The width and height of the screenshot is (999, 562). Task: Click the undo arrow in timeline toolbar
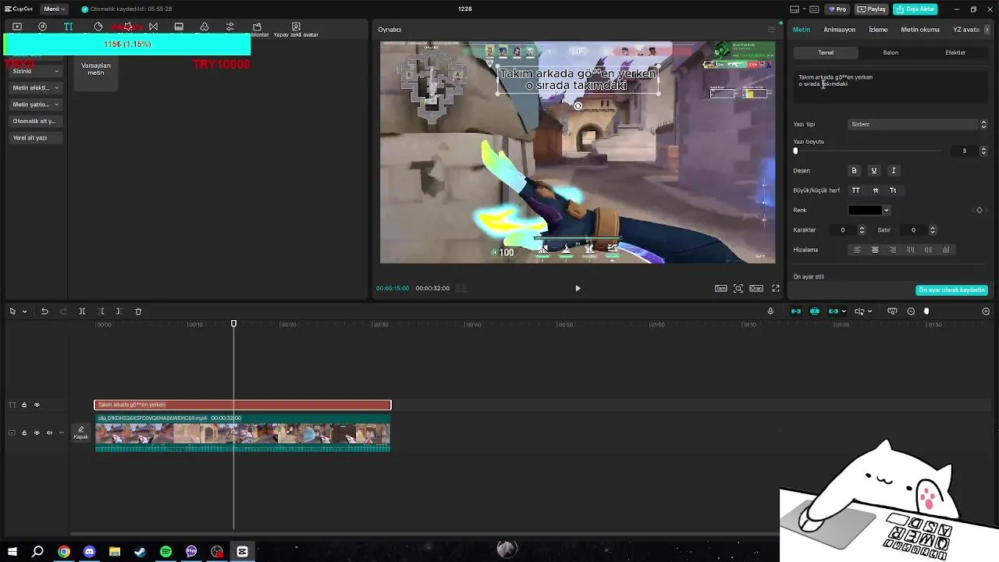click(44, 311)
